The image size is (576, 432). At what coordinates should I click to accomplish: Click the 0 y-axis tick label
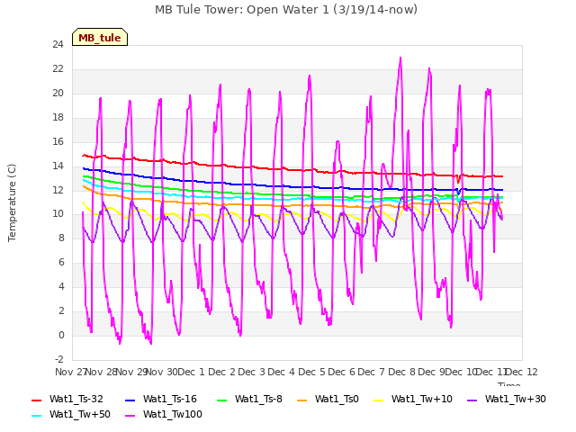[x=61, y=335]
